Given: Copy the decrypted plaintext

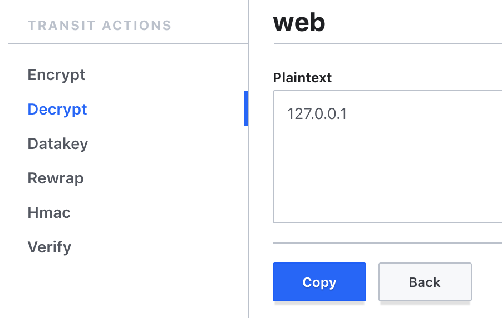Looking at the screenshot, I should click(x=319, y=282).
